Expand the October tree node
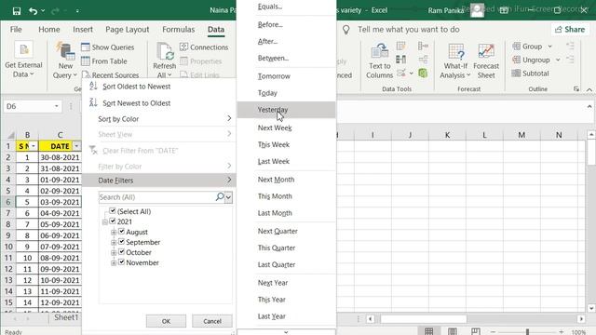Image resolution: width=596 pixels, height=335 pixels. [x=114, y=252]
